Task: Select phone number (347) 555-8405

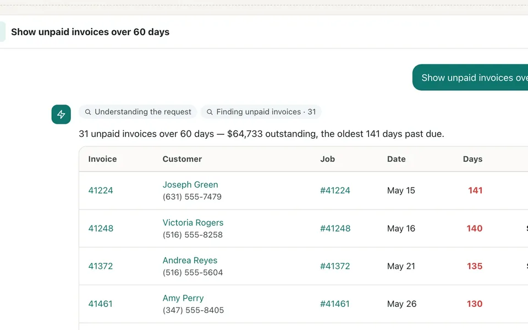Action: tap(193, 310)
